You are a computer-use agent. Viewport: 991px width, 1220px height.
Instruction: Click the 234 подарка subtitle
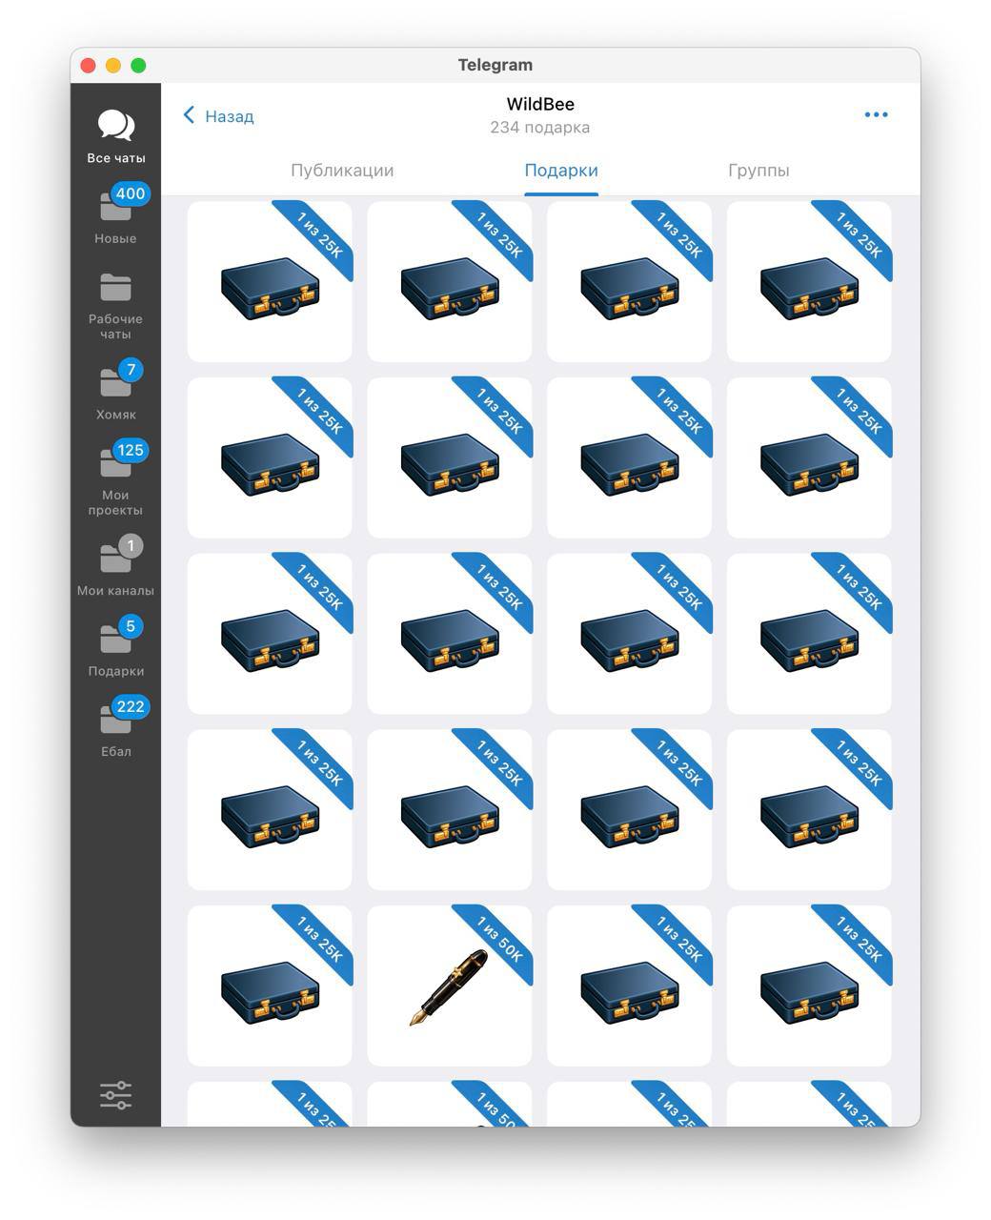pyautogui.click(x=540, y=127)
